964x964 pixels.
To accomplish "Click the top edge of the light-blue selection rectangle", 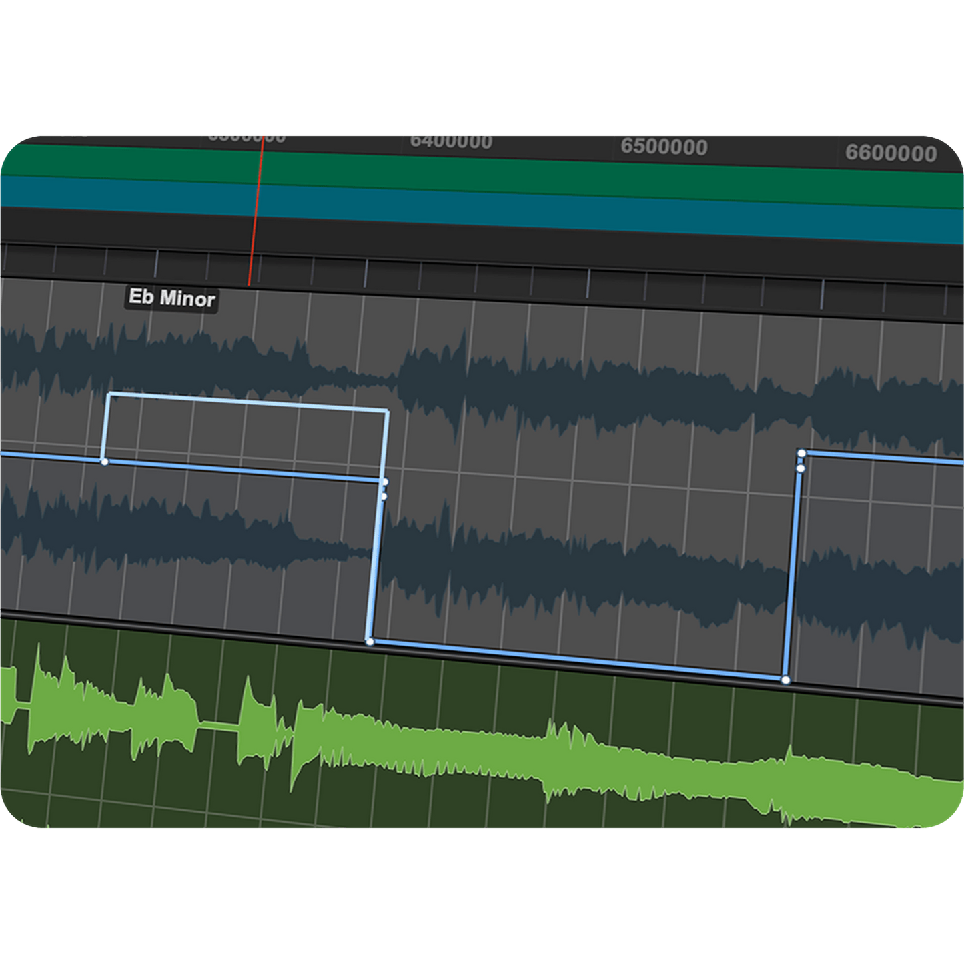I will (x=247, y=402).
